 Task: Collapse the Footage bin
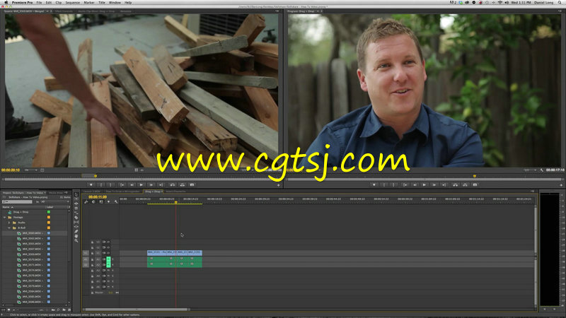[x=5, y=218]
